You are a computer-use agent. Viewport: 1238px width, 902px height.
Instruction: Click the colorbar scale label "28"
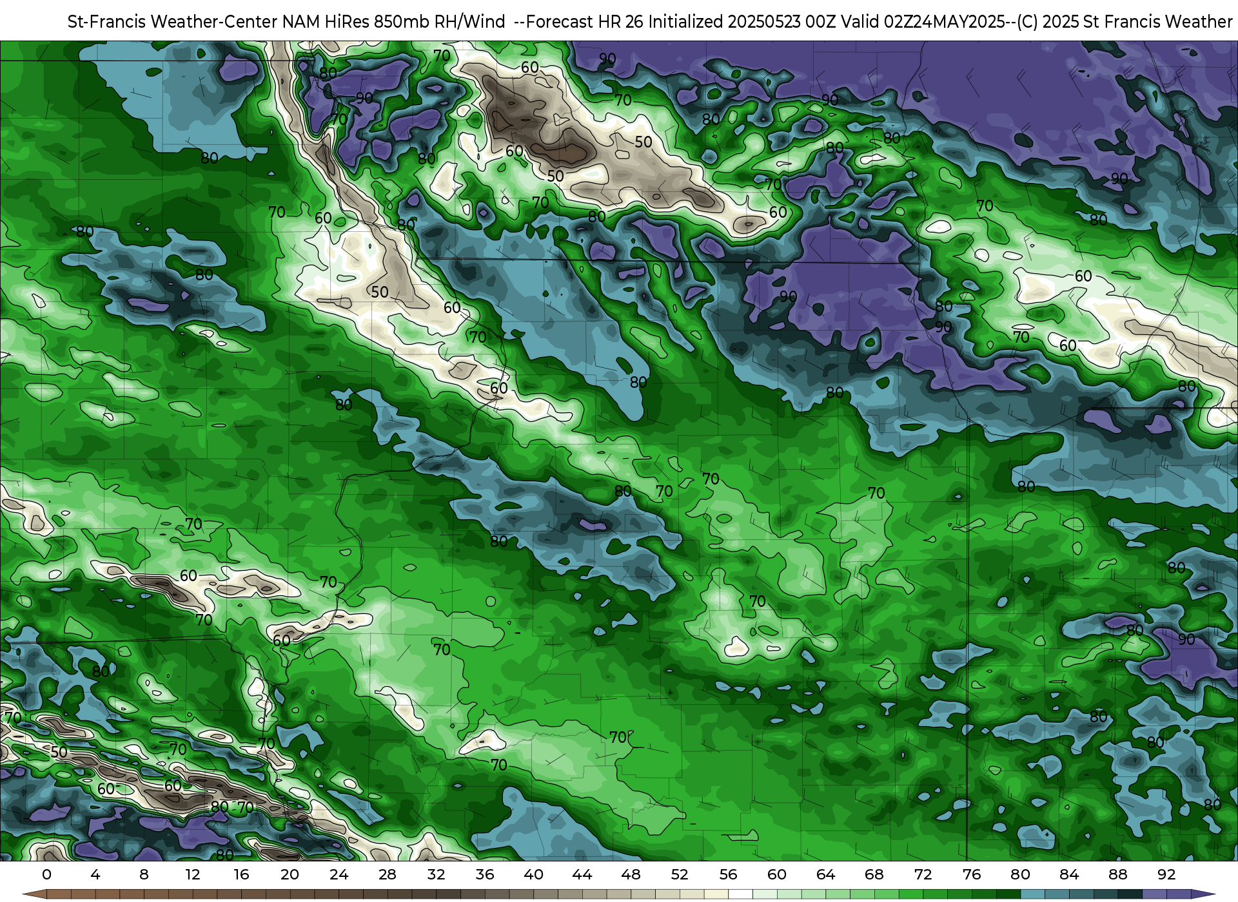(x=388, y=874)
